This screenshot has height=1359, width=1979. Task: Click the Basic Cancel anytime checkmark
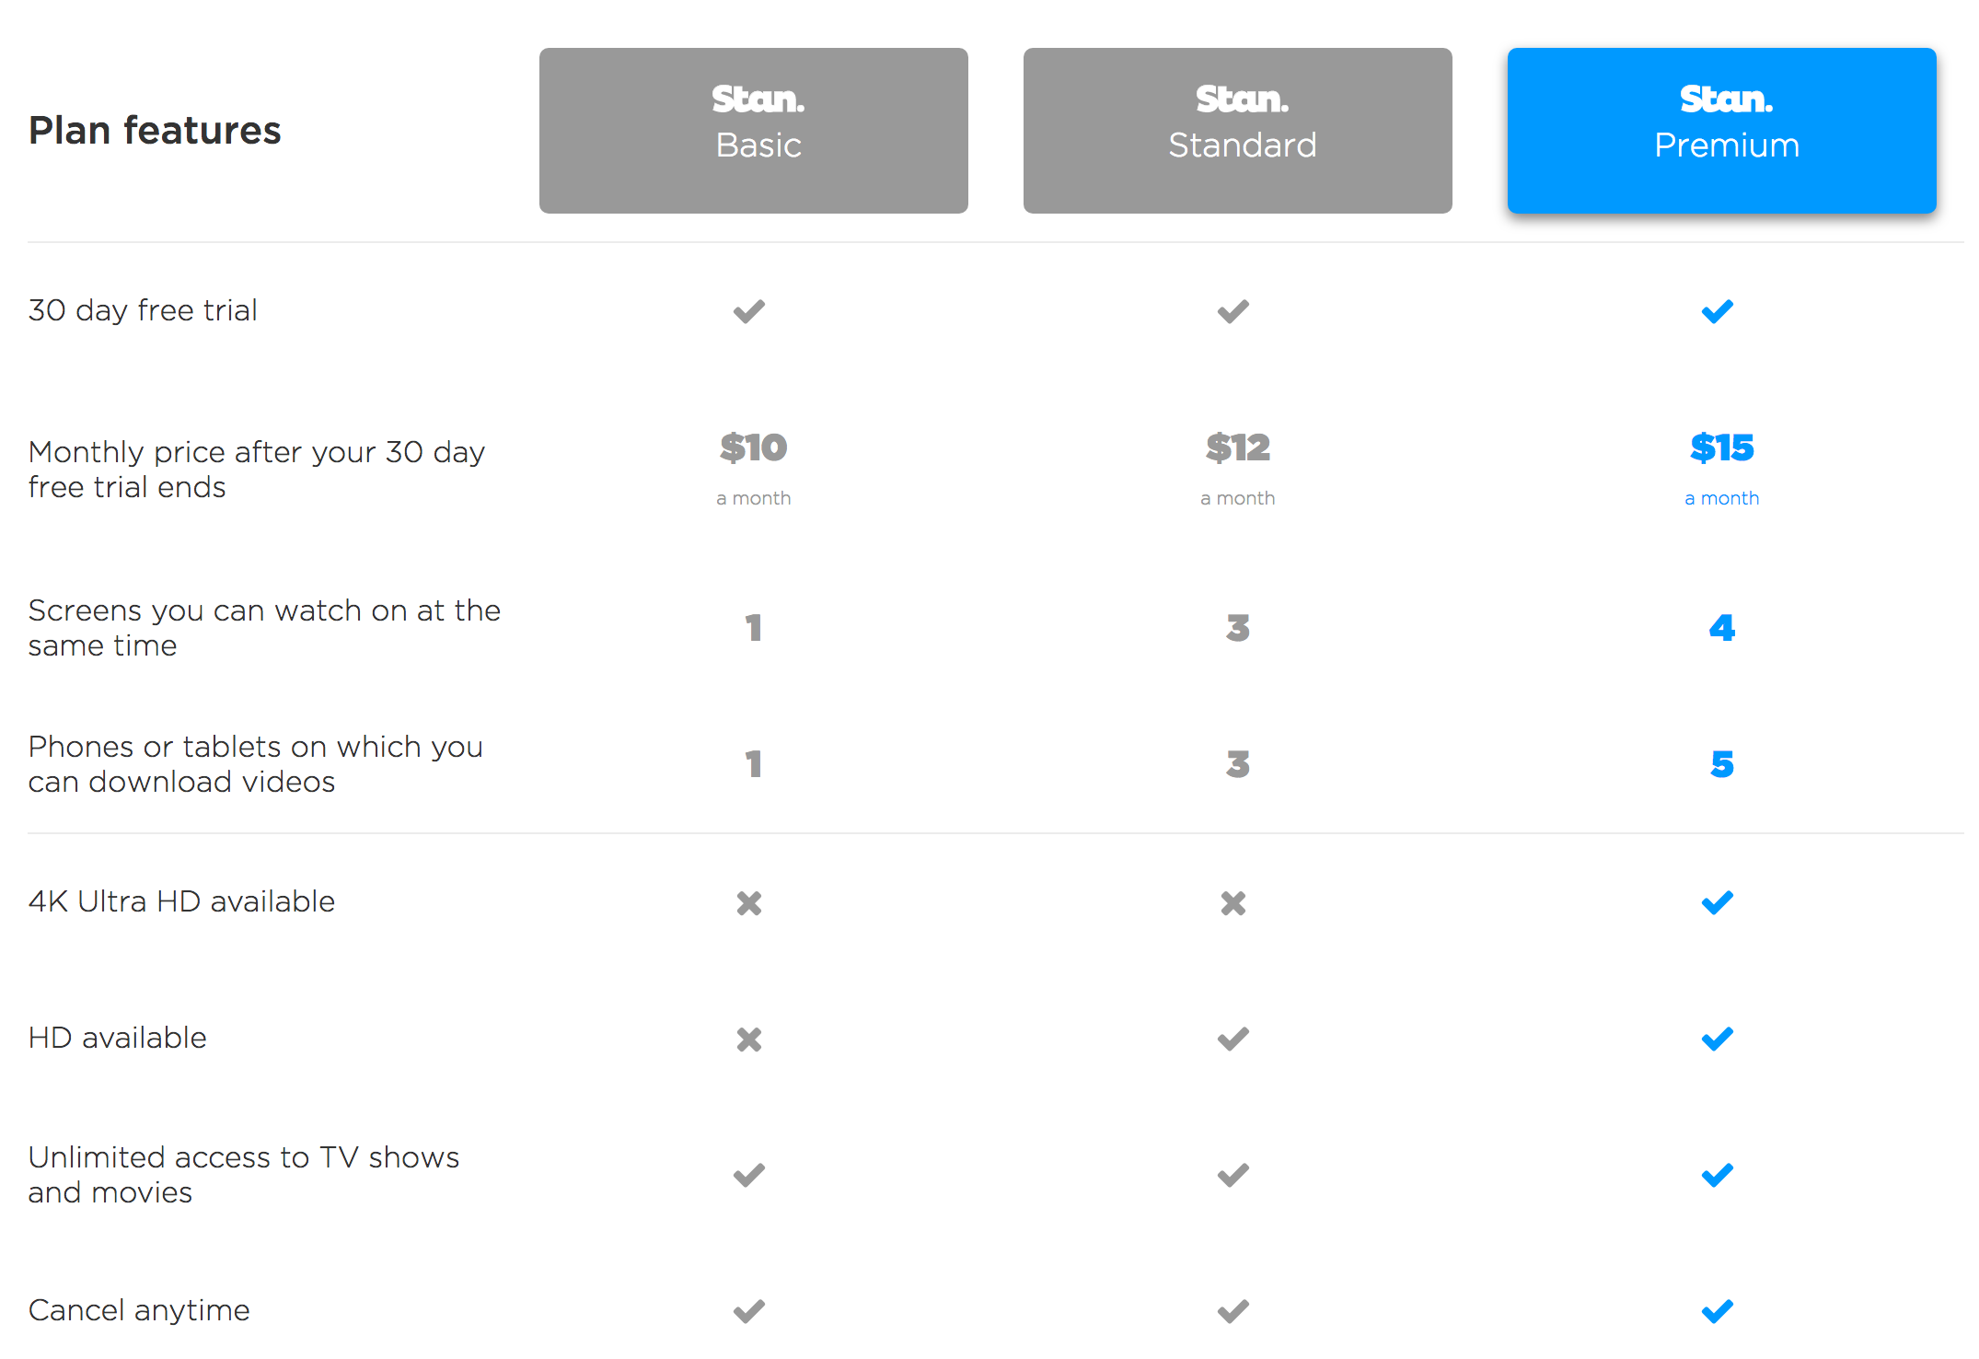tap(749, 1311)
